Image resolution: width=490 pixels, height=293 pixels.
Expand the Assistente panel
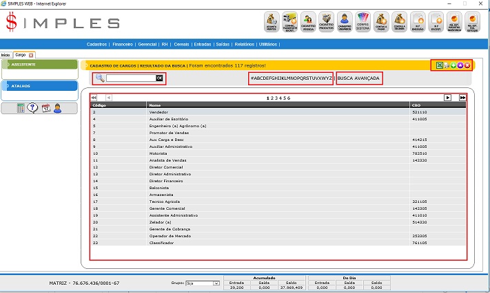(x=39, y=65)
